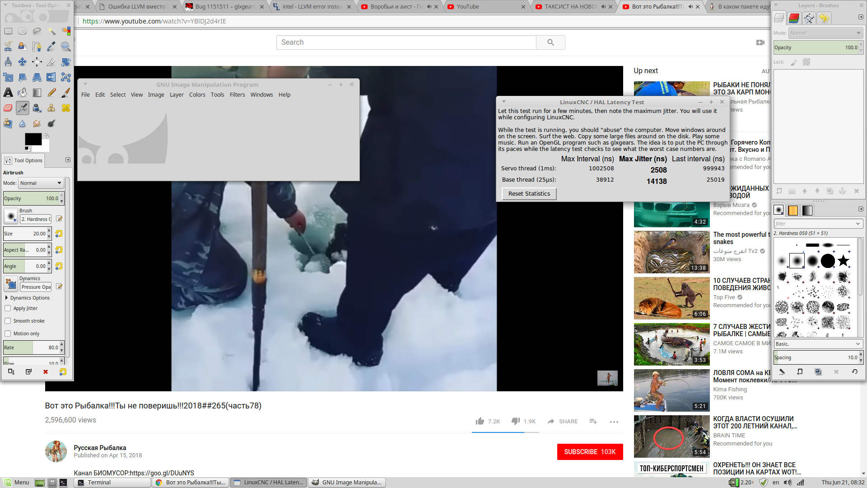Expand the Dynamics Options section
Viewport: 867px width, 488px height.
[x=6, y=298]
